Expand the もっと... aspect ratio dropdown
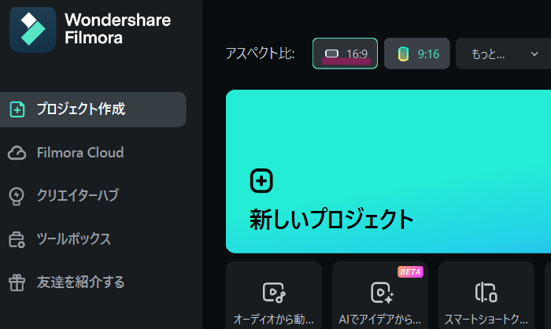The height and width of the screenshot is (329, 551). pos(504,54)
